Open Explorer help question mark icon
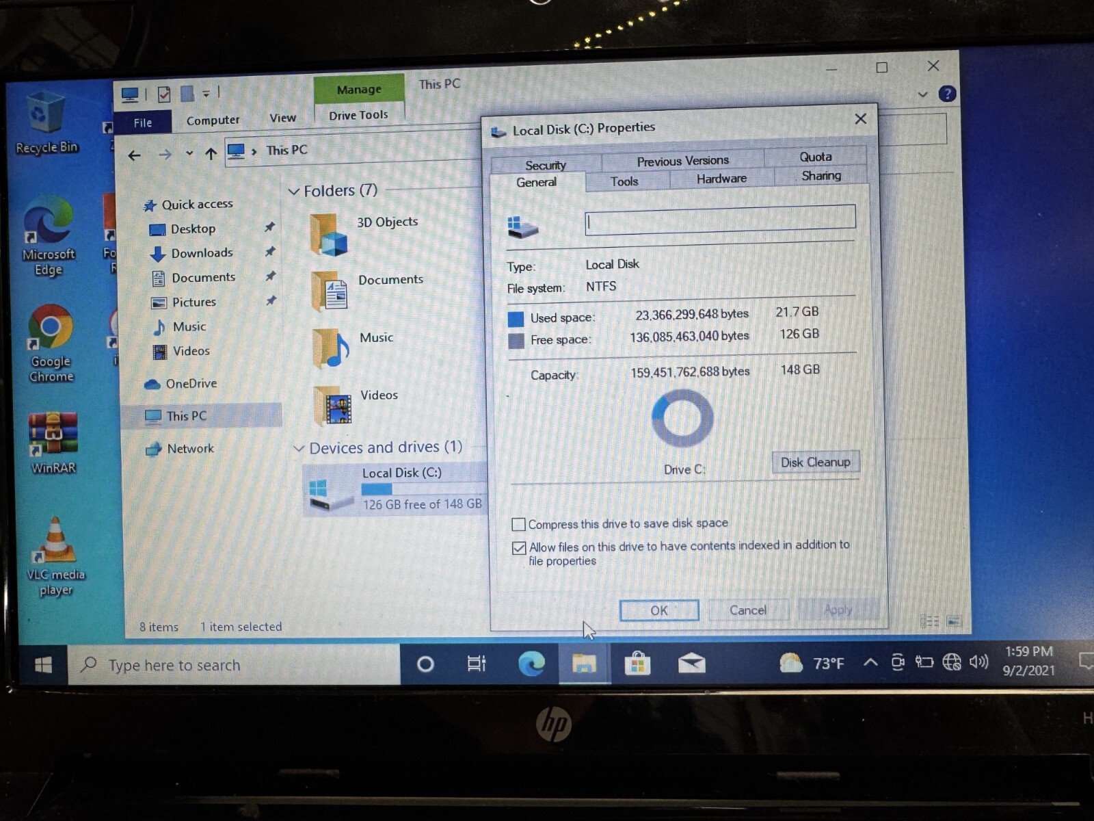This screenshot has width=1094, height=821. pyautogui.click(x=947, y=94)
